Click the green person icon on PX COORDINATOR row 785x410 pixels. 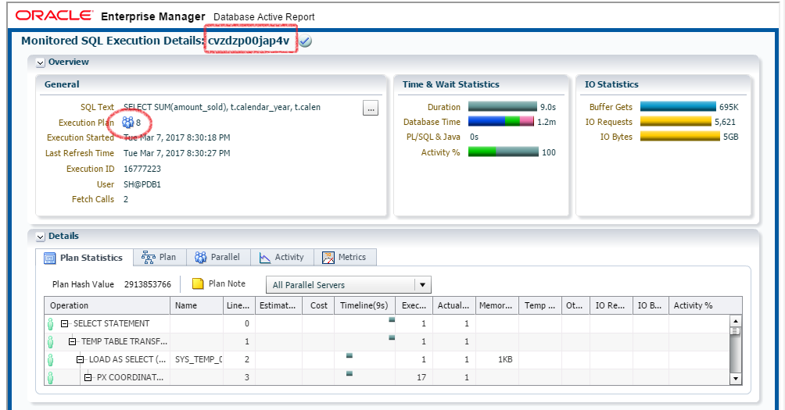tap(51, 378)
